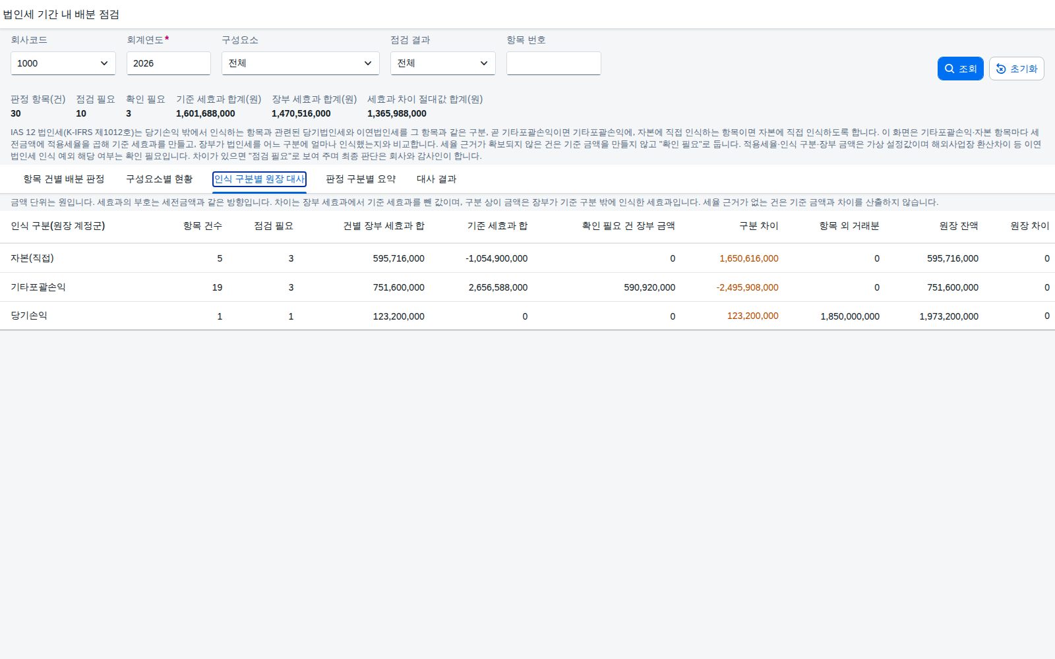1055x659 pixels.
Task: Click 구분 차이 value 1,650,616,000
Action: pyautogui.click(x=749, y=258)
